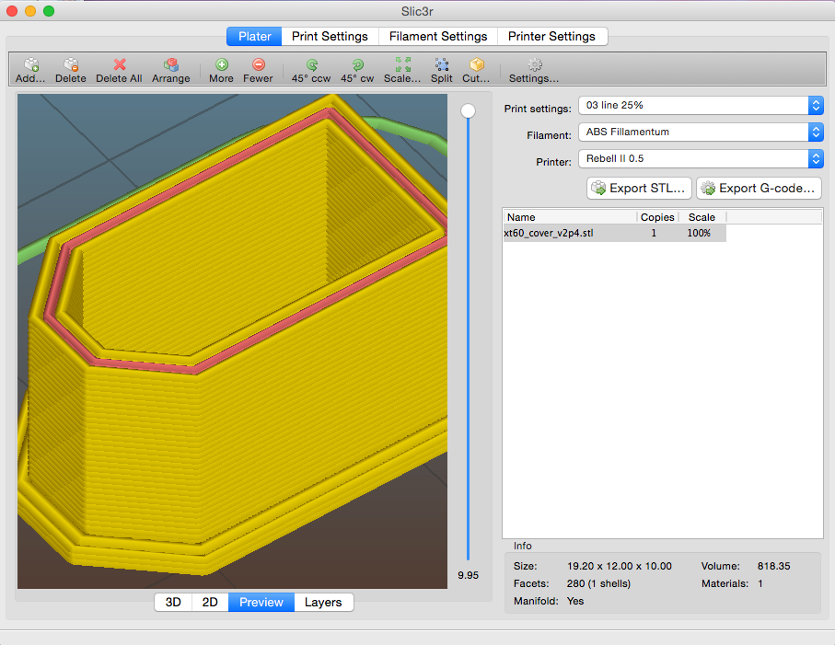Click the Export STL button
Screen dimensions: 835x645
point(639,189)
